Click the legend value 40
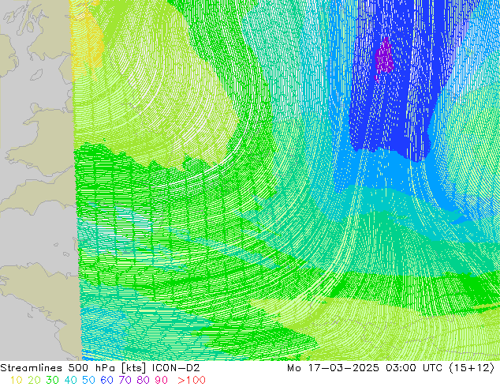 click(70, 381)
